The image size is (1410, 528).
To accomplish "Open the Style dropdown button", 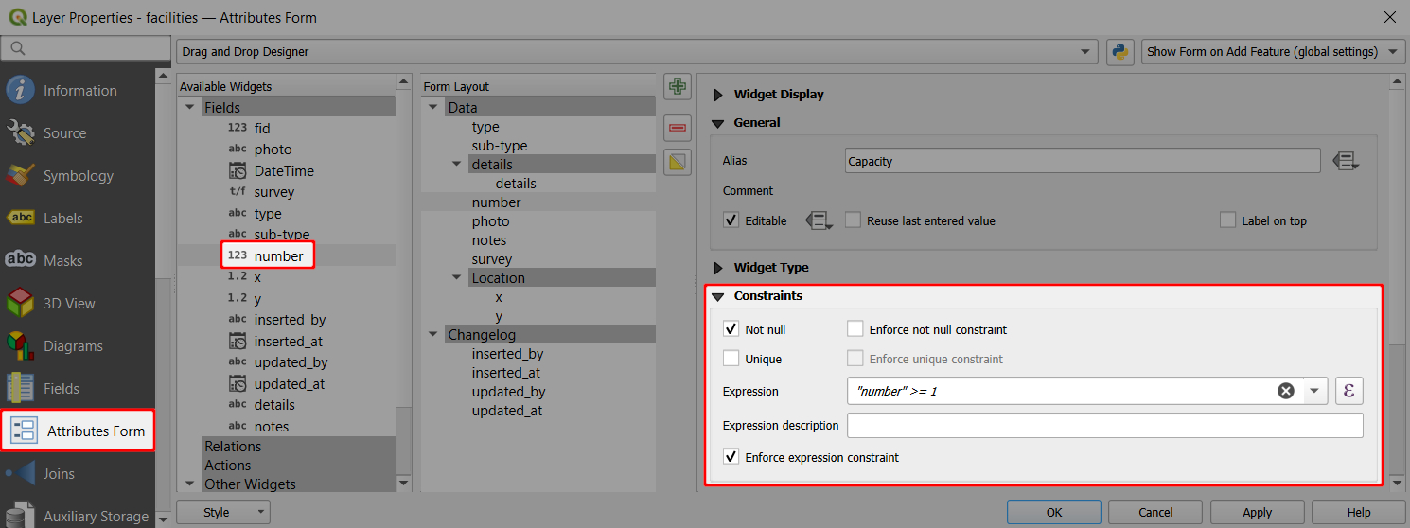I will (223, 513).
